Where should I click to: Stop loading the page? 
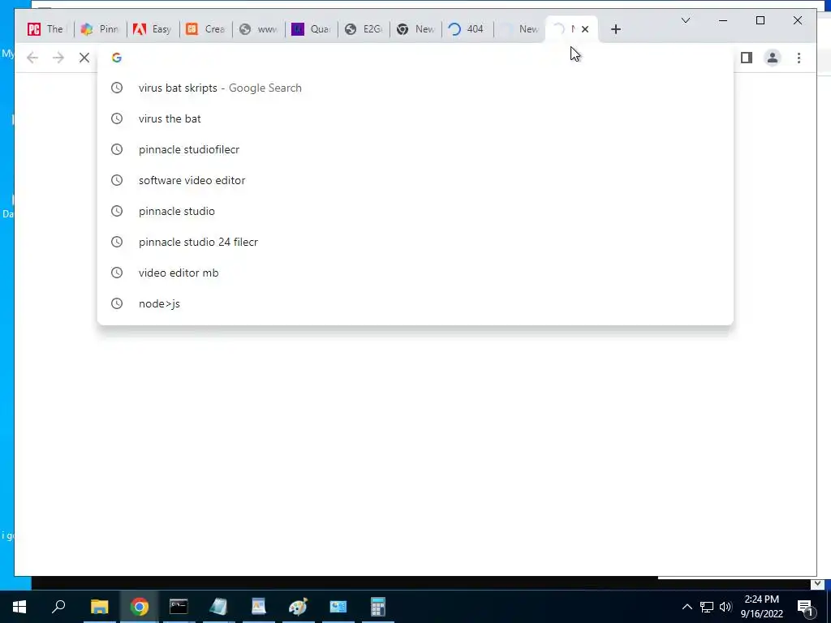pyautogui.click(x=84, y=58)
